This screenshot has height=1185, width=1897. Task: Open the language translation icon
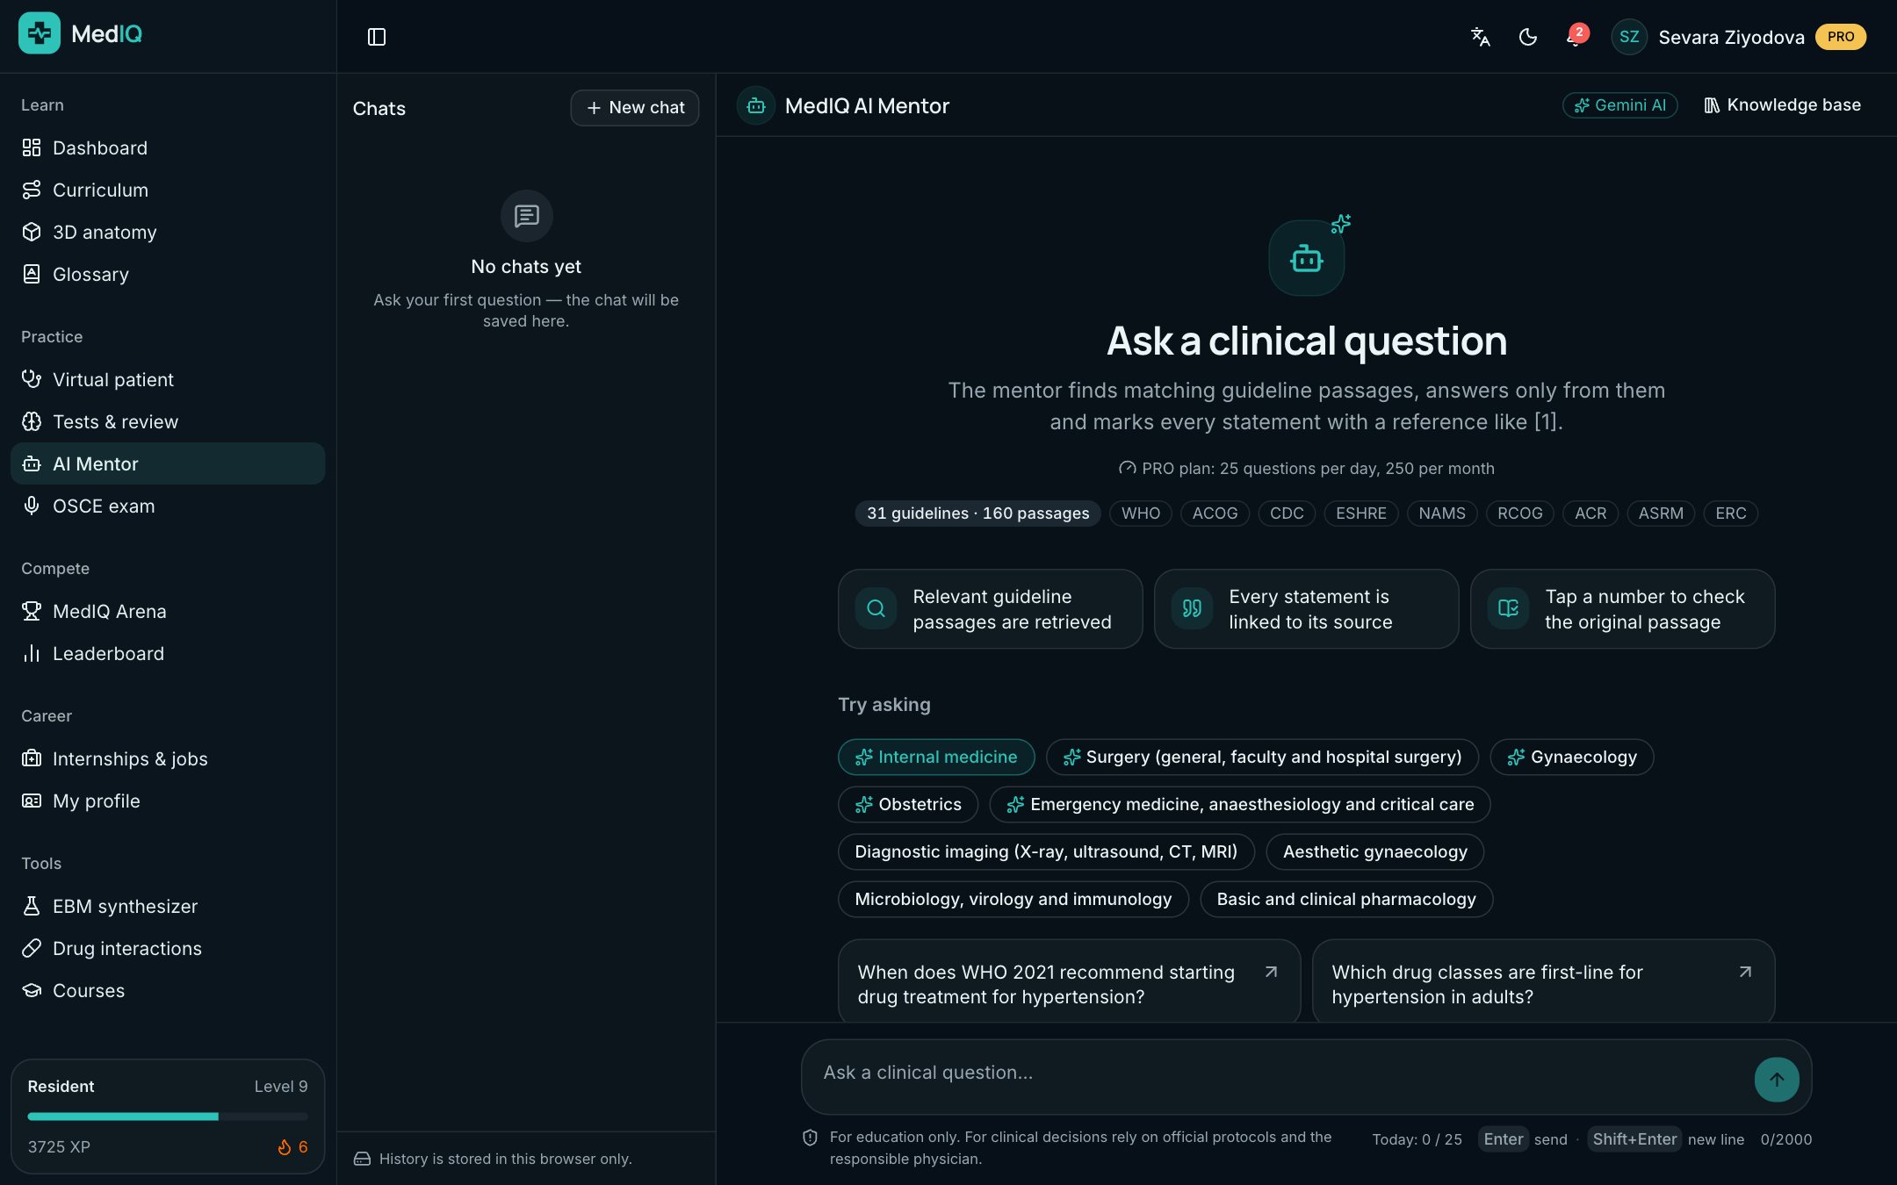coord(1481,37)
